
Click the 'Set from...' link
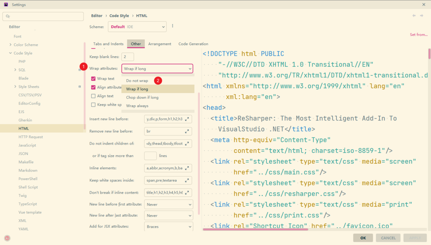tap(418, 35)
